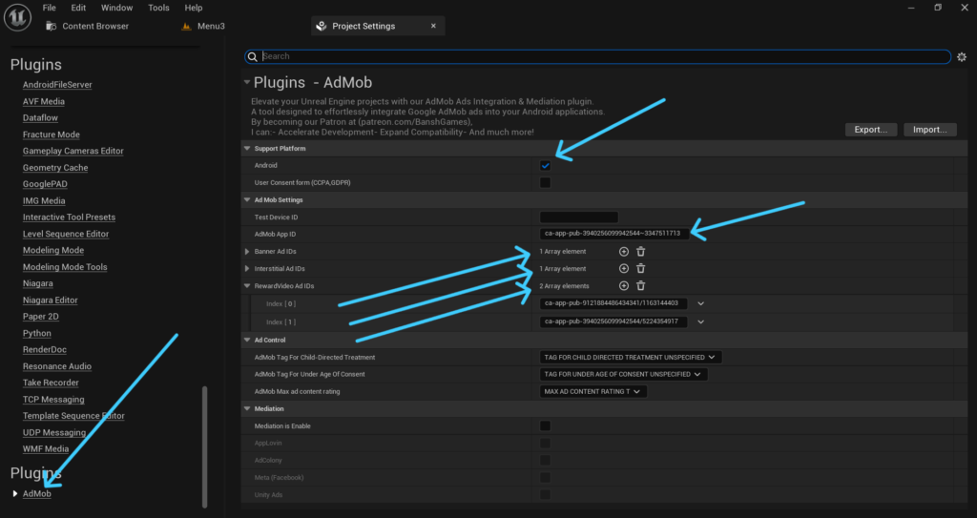Image resolution: width=977 pixels, height=518 pixels.
Task: Open the Window menu
Action: tap(116, 8)
